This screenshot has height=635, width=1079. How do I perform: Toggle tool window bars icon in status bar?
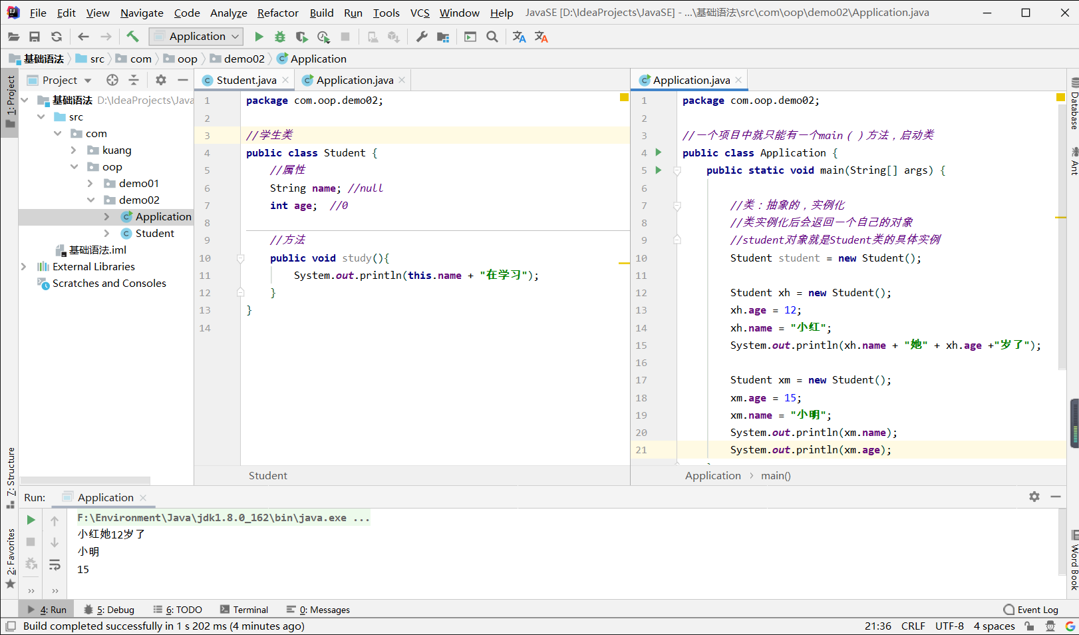point(11,626)
